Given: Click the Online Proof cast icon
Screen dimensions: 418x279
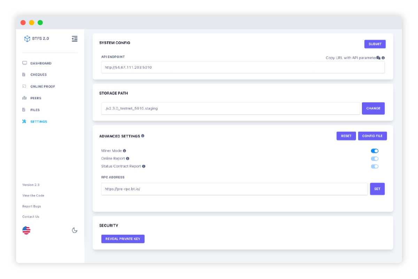Looking at the screenshot, I should (x=24, y=86).
